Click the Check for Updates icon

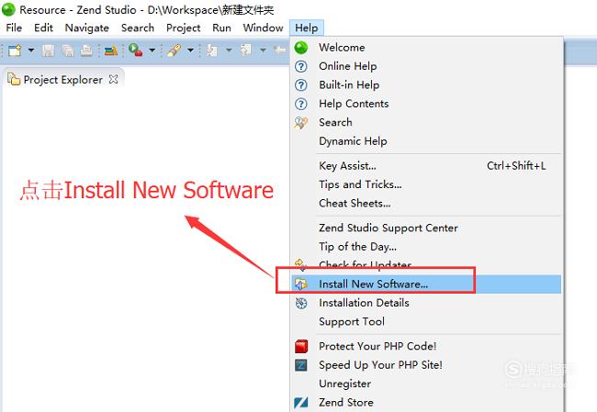[x=300, y=264]
